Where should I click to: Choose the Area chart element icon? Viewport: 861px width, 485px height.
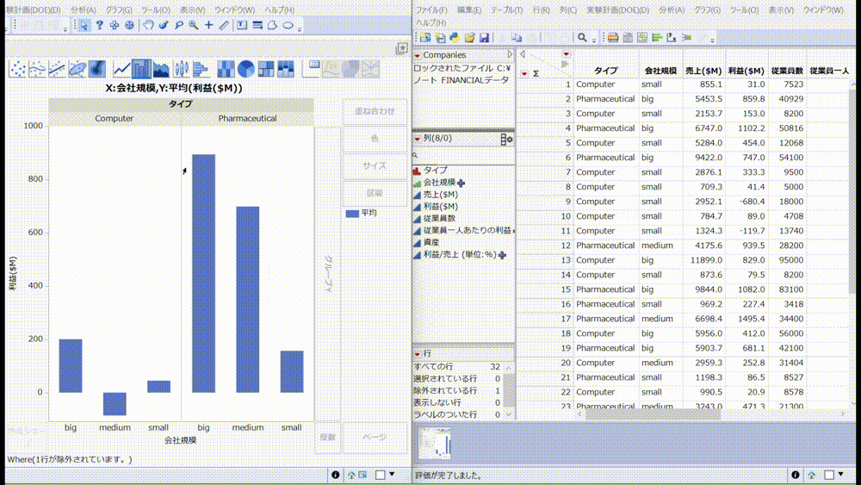point(162,69)
